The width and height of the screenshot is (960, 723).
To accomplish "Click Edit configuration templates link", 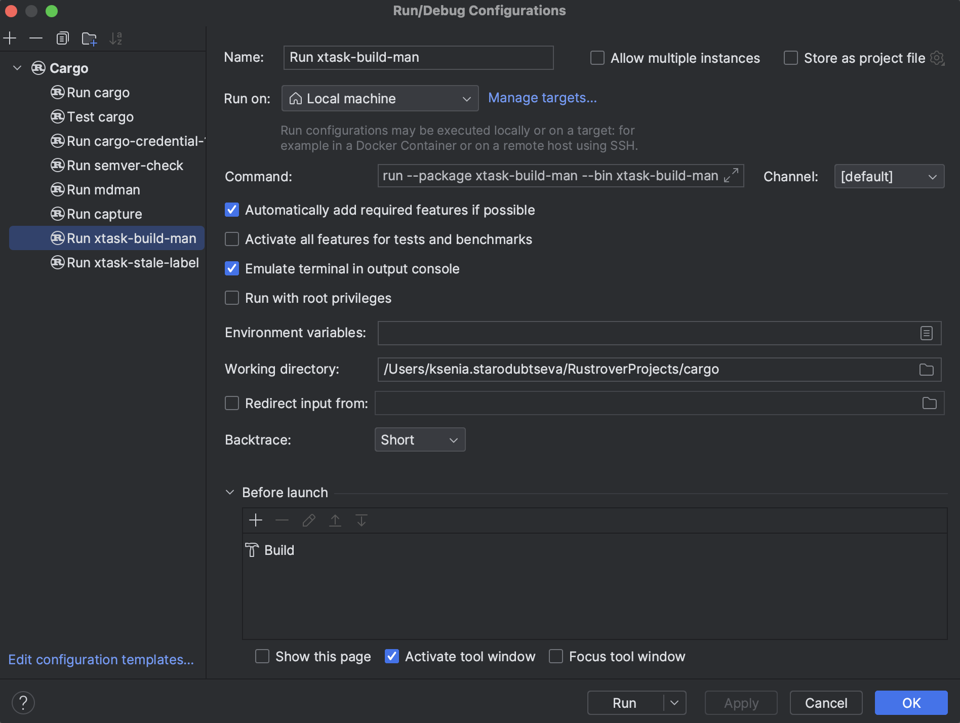I will pos(101,659).
